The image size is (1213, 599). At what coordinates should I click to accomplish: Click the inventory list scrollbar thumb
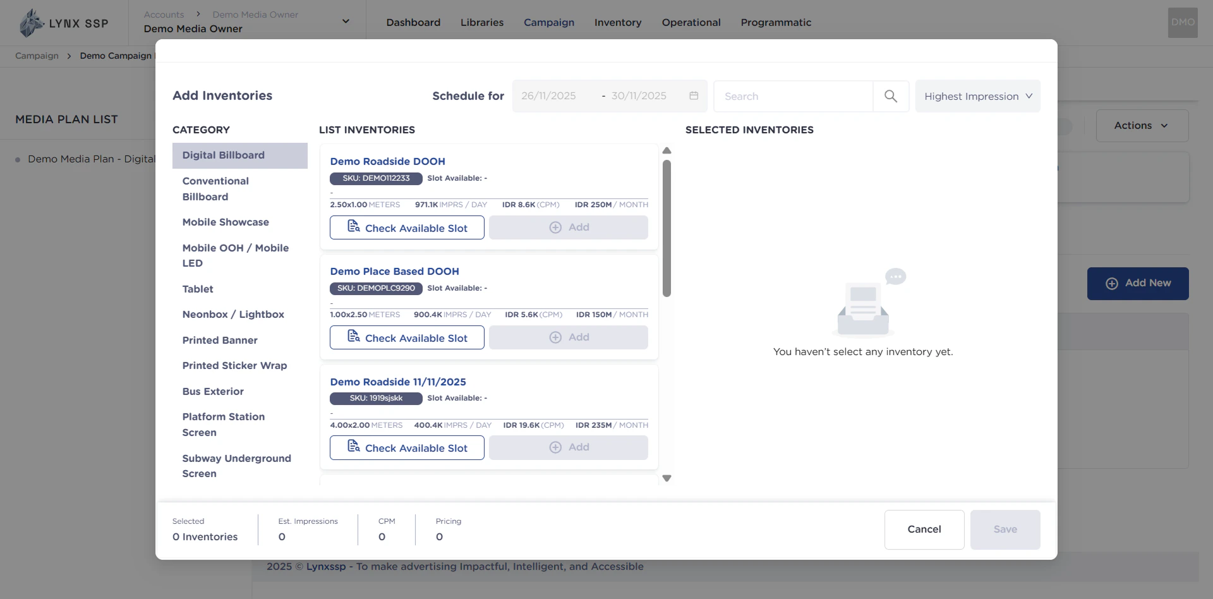667,229
